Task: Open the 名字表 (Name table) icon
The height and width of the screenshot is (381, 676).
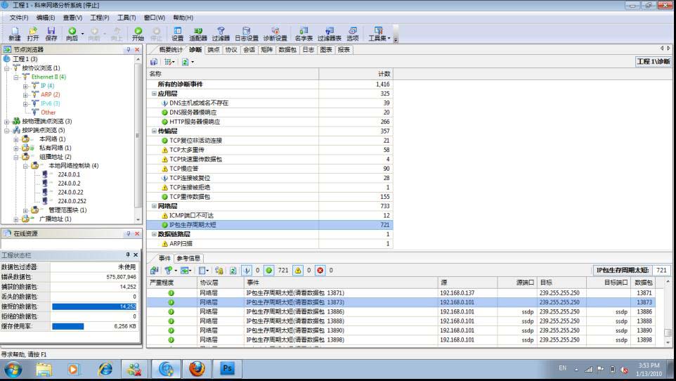Action: (304, 34)
